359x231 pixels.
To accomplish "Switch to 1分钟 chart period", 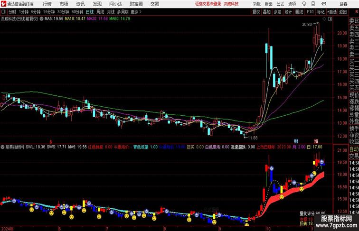I will tap(24, 12).
